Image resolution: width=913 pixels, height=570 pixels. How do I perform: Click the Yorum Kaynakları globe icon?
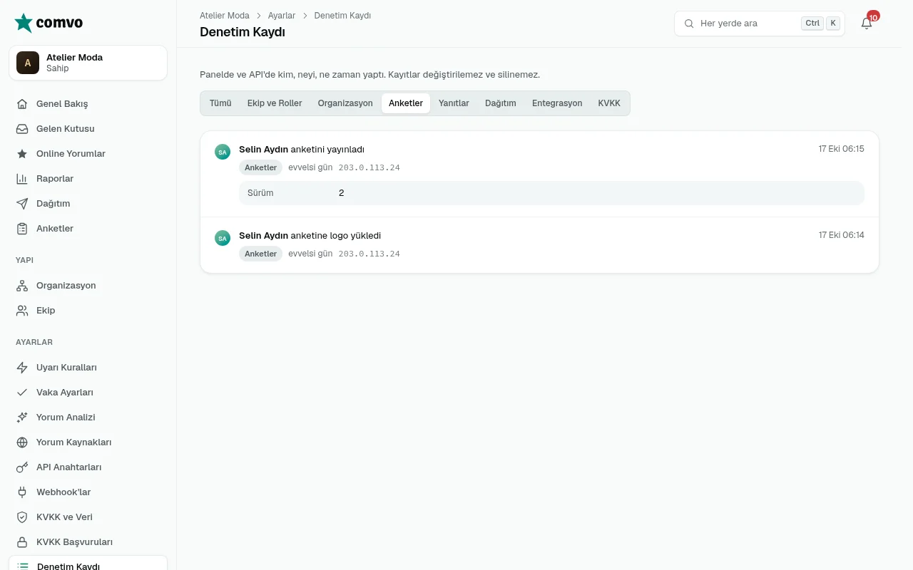[22, 442]
